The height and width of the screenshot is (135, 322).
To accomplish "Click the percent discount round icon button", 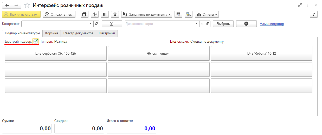I will pyautogui.click(x=246, y=24).
